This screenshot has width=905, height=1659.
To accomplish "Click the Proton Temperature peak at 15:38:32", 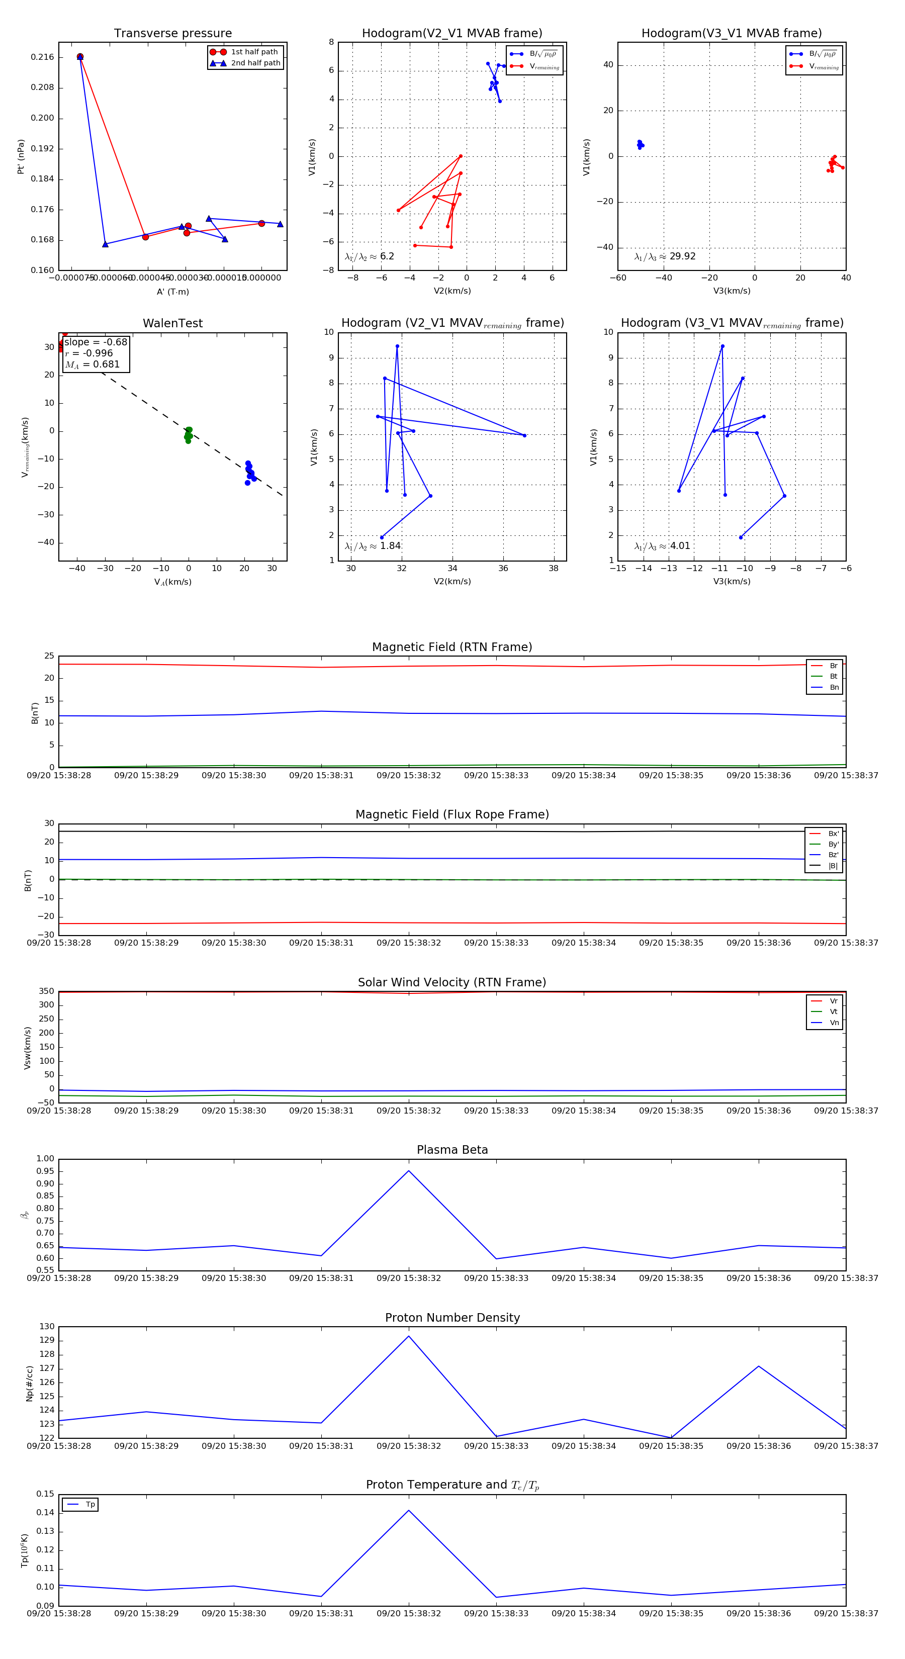I will pyautogui.click(x=408, y=1510).
